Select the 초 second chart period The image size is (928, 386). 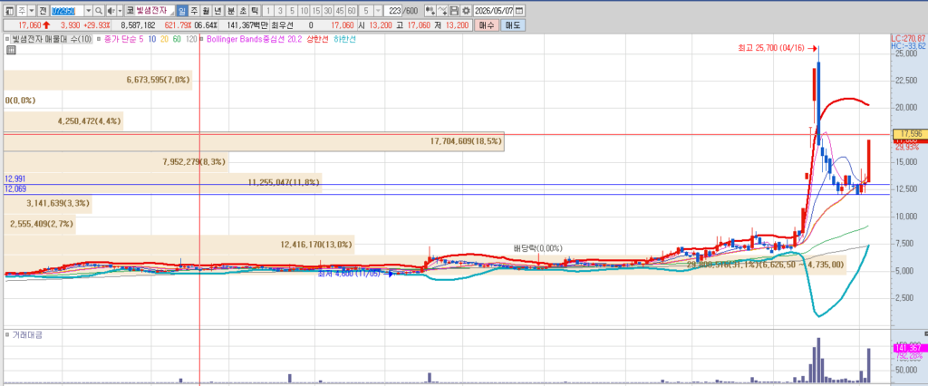tap(243, 11)
